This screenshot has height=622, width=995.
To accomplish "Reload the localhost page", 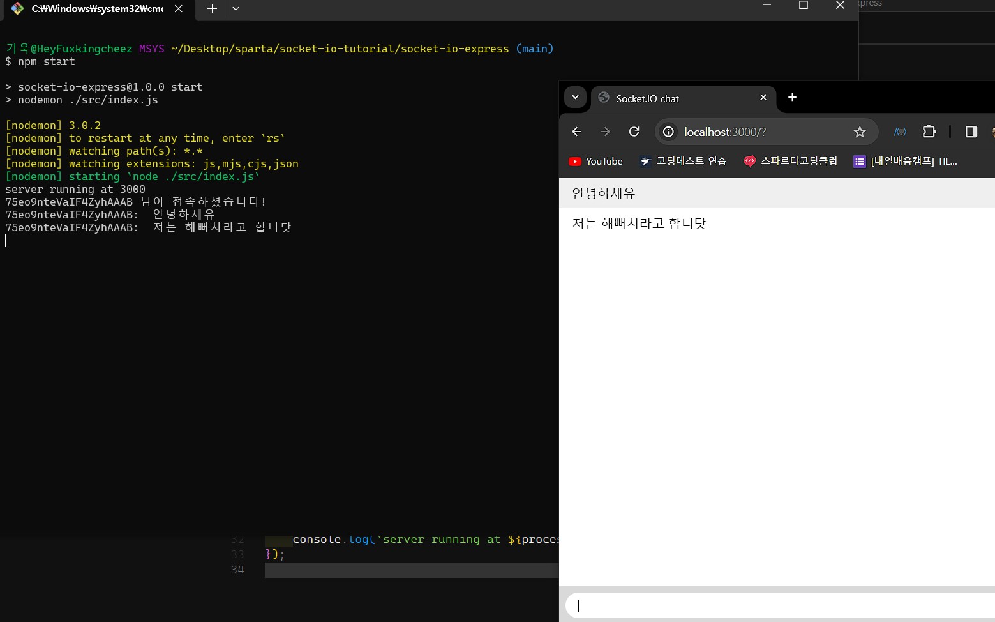I will (x=634, y=132).
